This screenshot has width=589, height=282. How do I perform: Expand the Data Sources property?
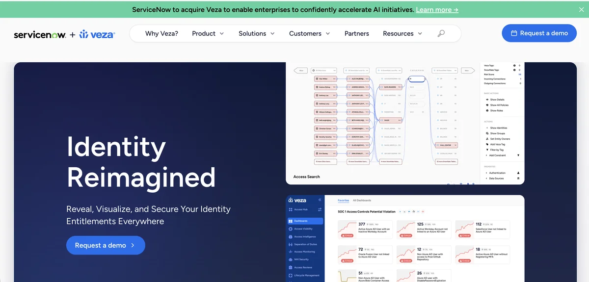tap(502, 179)
